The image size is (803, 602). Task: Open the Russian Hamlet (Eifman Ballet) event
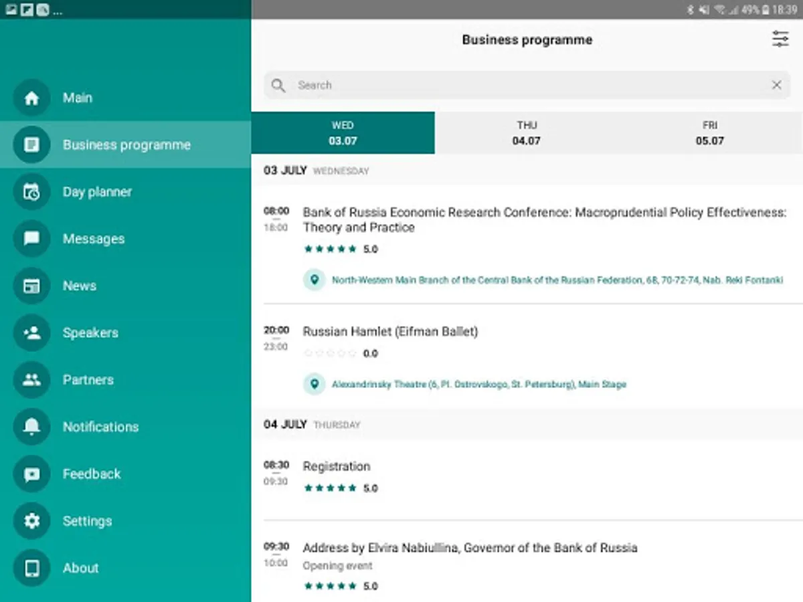click(x=390, y=331)
